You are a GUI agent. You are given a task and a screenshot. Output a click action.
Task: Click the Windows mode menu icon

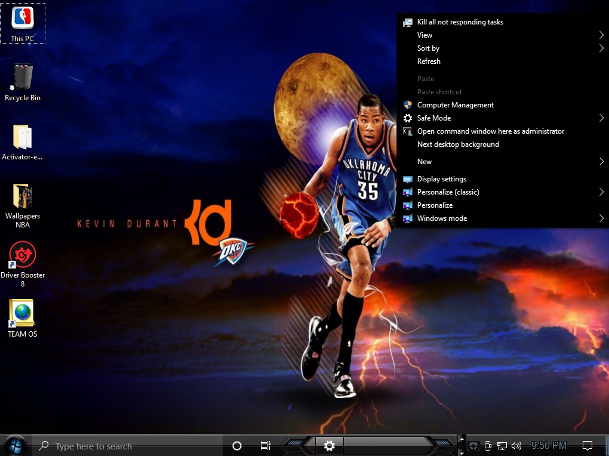point(407,218)
